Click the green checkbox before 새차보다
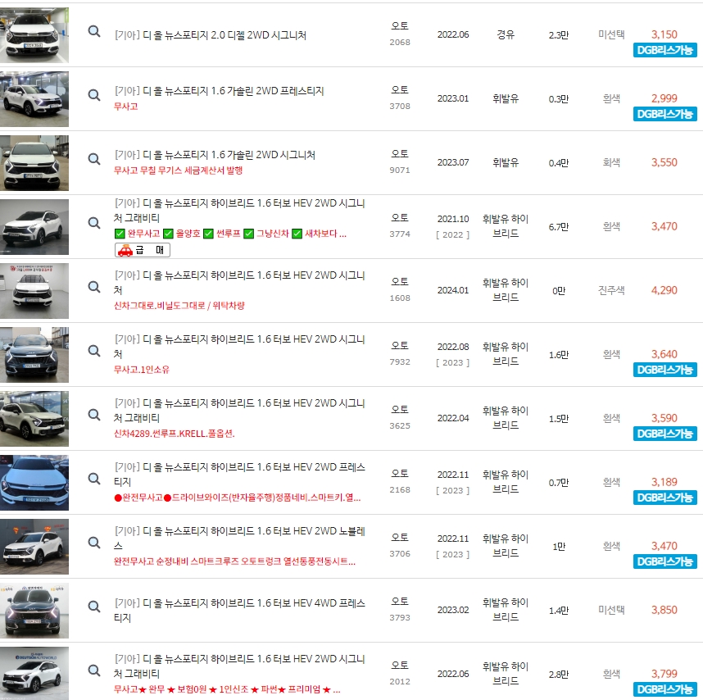 (x=297, y=234)
